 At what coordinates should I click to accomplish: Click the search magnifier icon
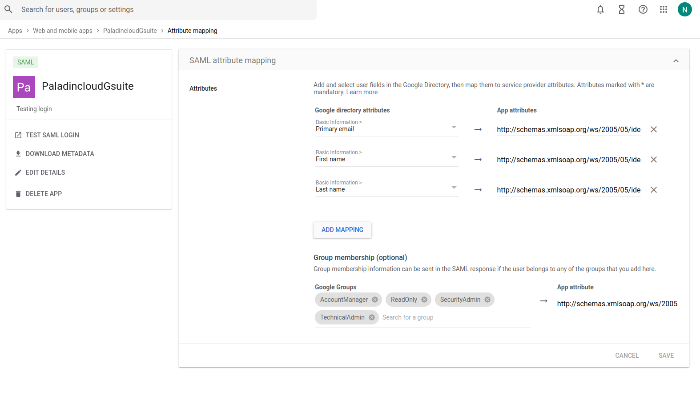[x=8, y=9]
